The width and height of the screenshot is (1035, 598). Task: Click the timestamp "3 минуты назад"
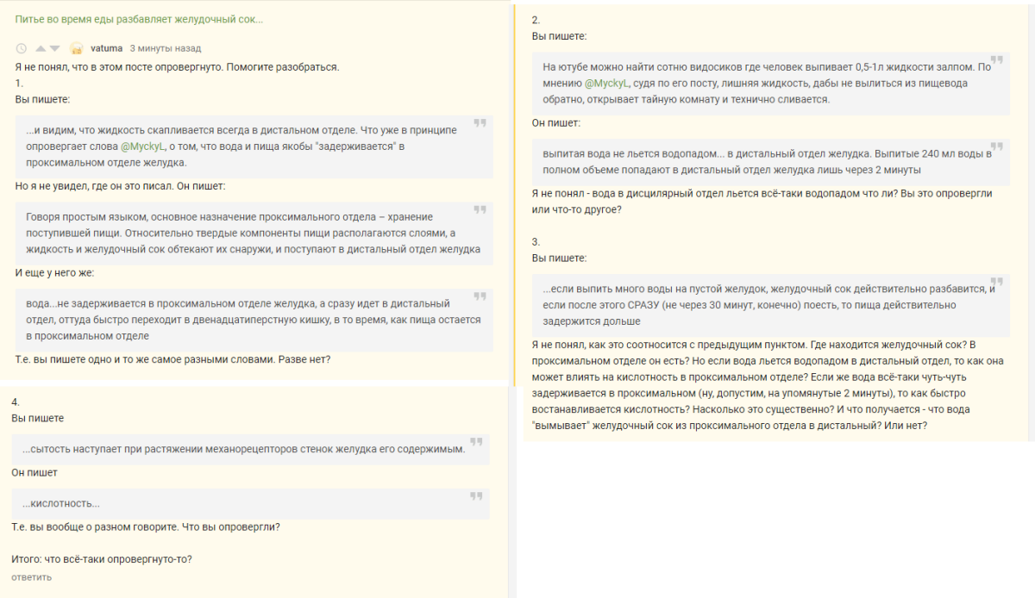(x=165, y=48)
